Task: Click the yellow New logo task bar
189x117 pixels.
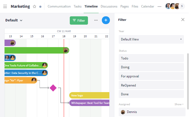Action: [x=89, y=95]
